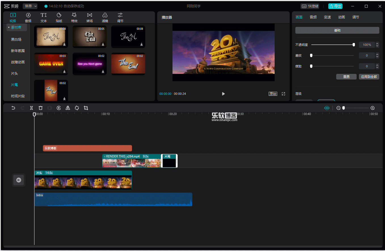
Task: Click 应用到全部 apply to all button
Action: (x=369, y=77)
